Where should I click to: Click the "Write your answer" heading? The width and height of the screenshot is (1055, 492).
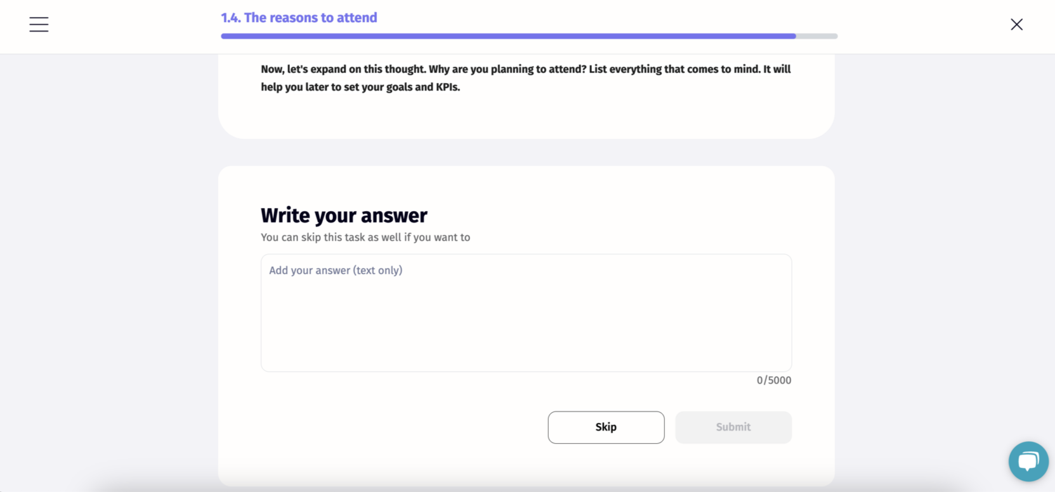click(344, 216)
